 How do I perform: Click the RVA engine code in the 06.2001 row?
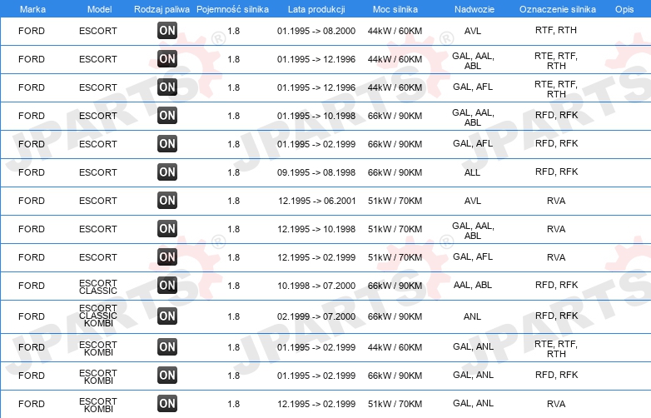point(556,201)
